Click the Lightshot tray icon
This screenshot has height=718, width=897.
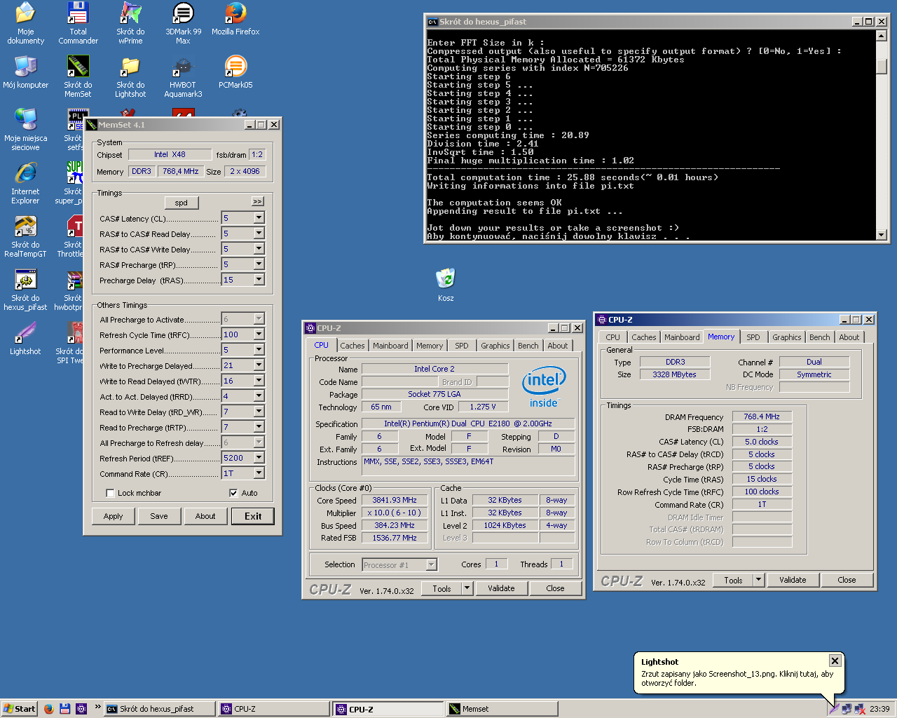click(834, 709)
